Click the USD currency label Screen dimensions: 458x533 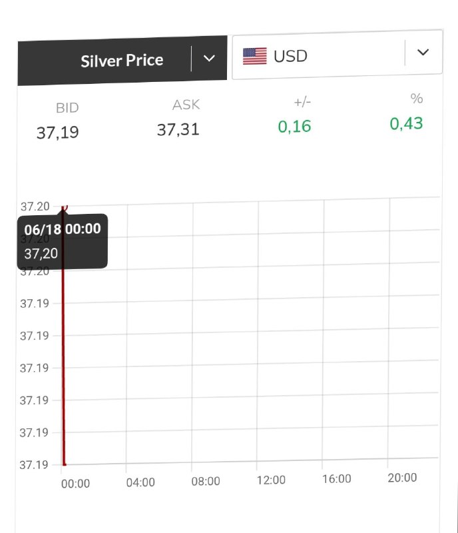(x=290, y=56)
